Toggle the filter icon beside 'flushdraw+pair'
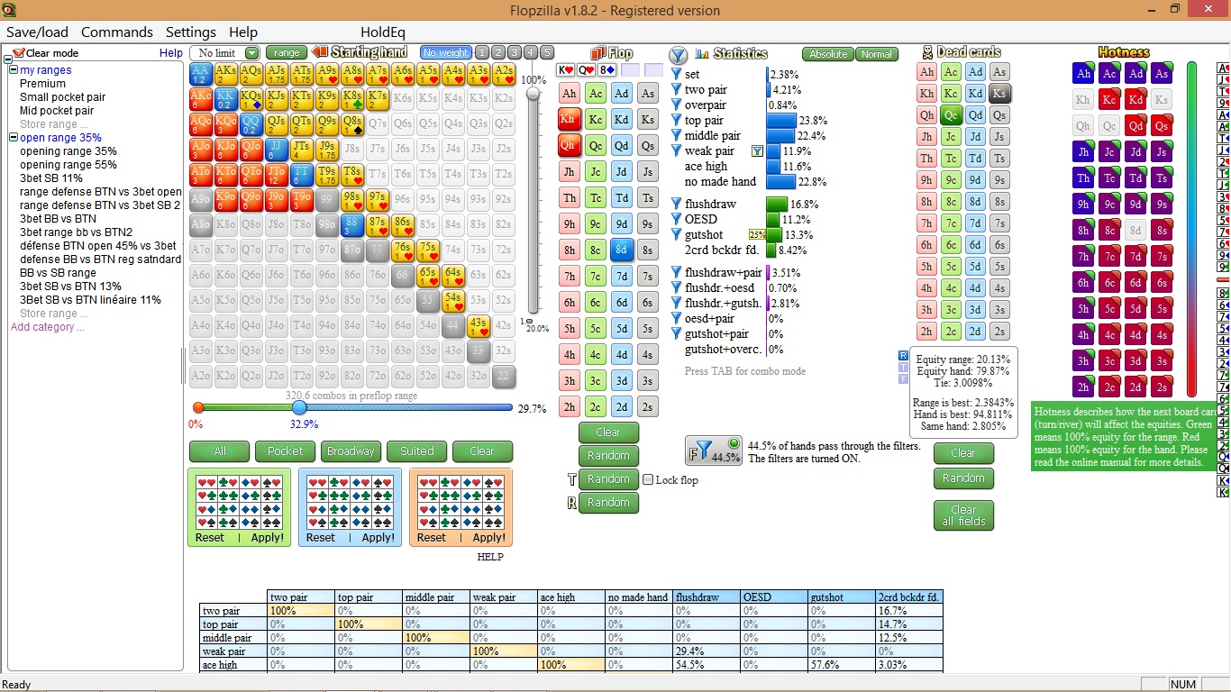Image resolution: width=1231 pixels, height=692 pixels. coord(677,273)
